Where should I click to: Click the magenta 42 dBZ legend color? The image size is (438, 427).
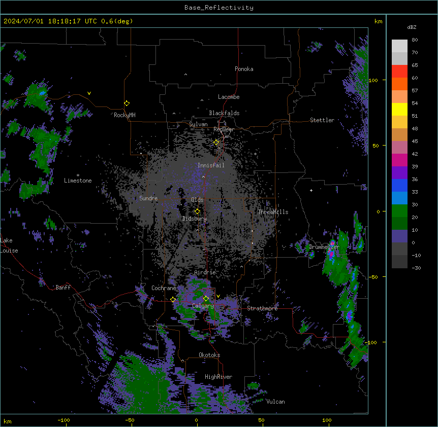coord(399,160)
